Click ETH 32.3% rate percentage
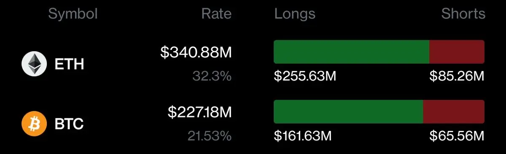 coord(212,76)
